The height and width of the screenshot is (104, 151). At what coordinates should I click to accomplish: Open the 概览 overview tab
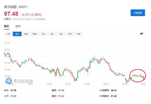[7, 26]
